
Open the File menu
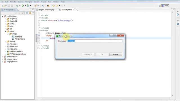pyautogui.click(x=2, y=2)
